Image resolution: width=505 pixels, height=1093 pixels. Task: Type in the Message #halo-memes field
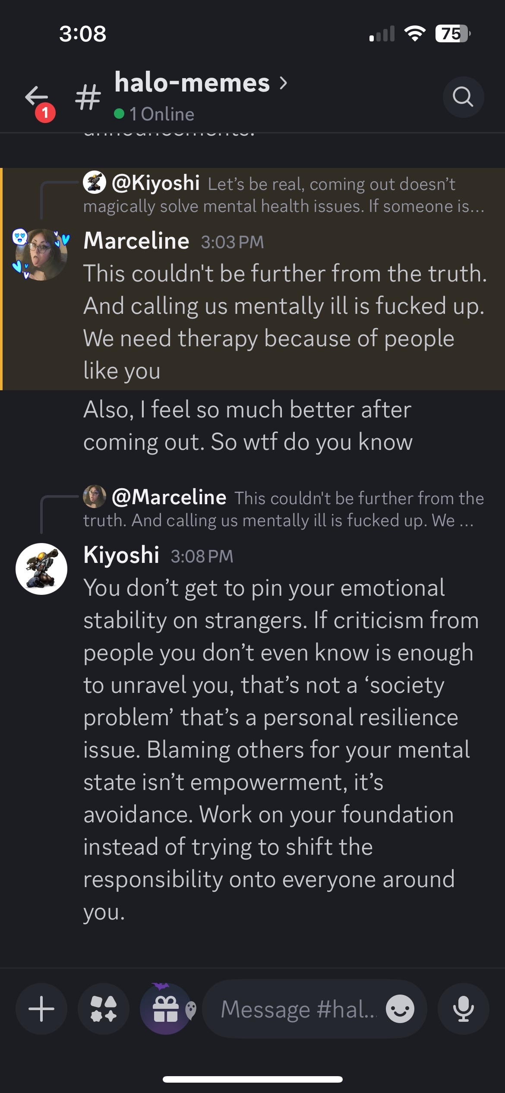pyautogui.click(x=298, y=1009)
